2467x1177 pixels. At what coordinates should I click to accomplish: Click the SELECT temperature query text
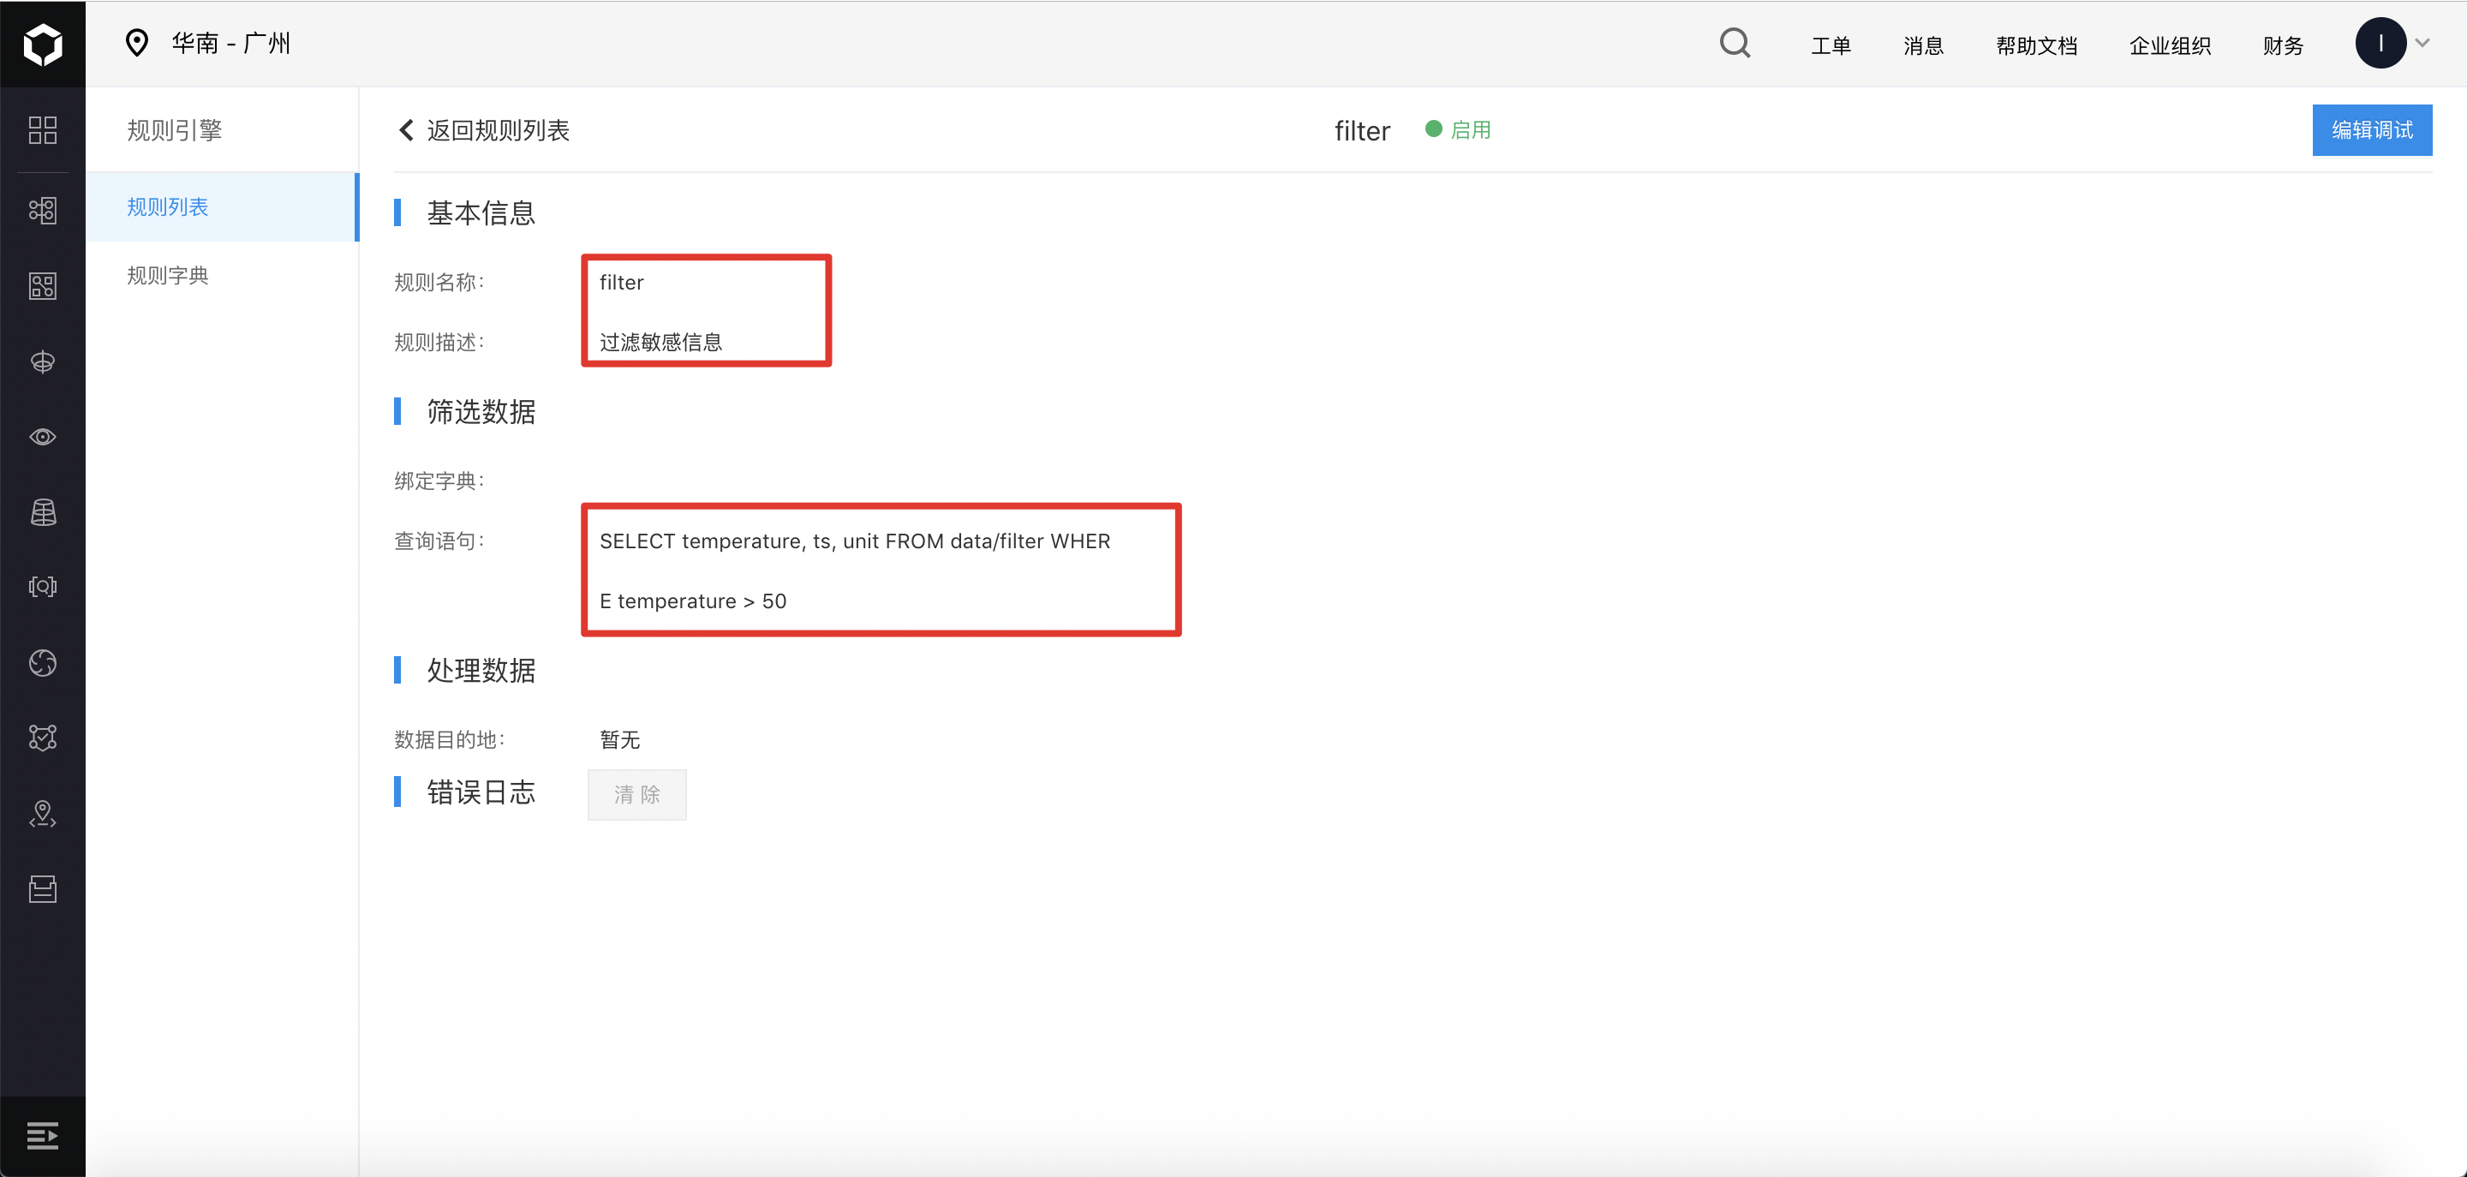coord(854,571)
